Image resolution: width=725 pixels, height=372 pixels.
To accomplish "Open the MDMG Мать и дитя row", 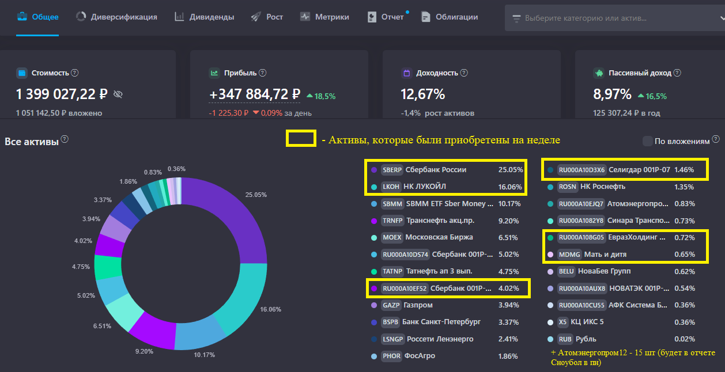I will pos(624,254).
